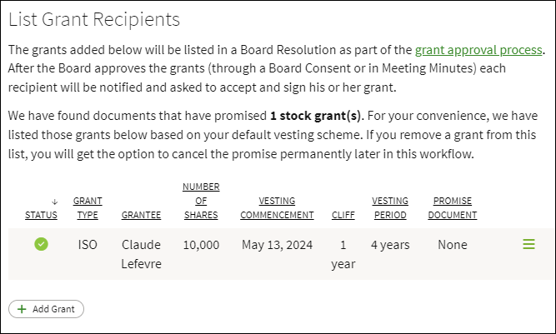Click the sort arrow above Status
The height and width of the screenshot is (334, 556).
[x=54, y=201]
